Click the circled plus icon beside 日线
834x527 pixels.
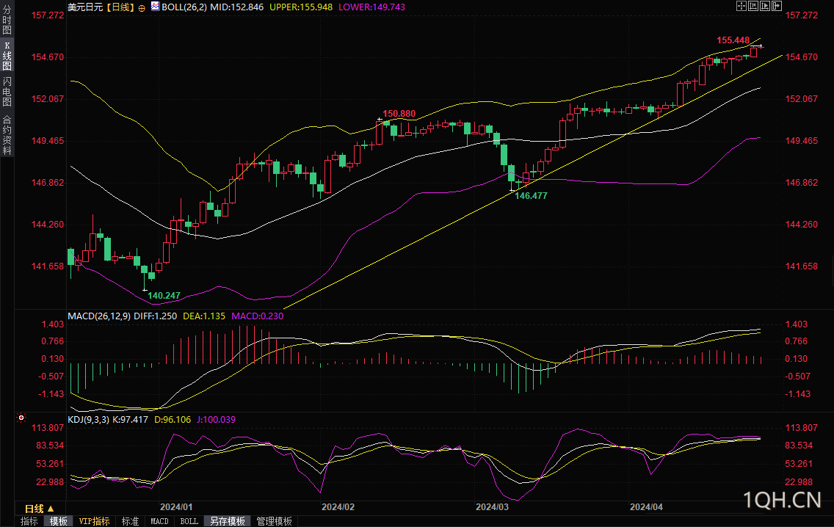tap(142, 8)
